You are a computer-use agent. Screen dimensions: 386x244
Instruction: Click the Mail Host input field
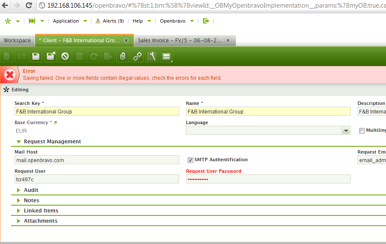coord(97,160)
